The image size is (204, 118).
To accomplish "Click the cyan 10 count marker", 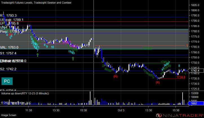I will coord(52,47).
